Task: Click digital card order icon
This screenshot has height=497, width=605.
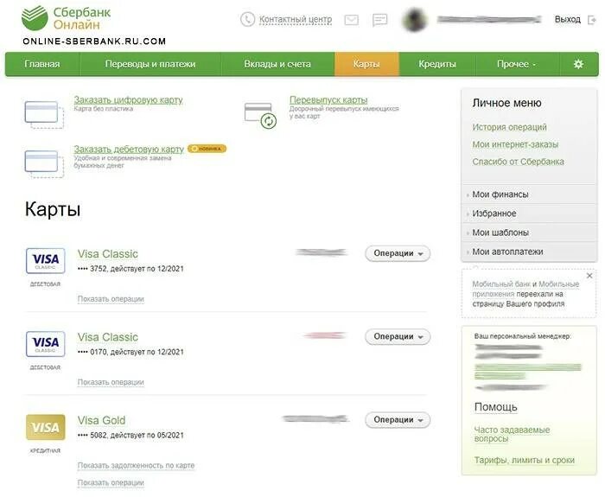Action: [x=44, y=114]
